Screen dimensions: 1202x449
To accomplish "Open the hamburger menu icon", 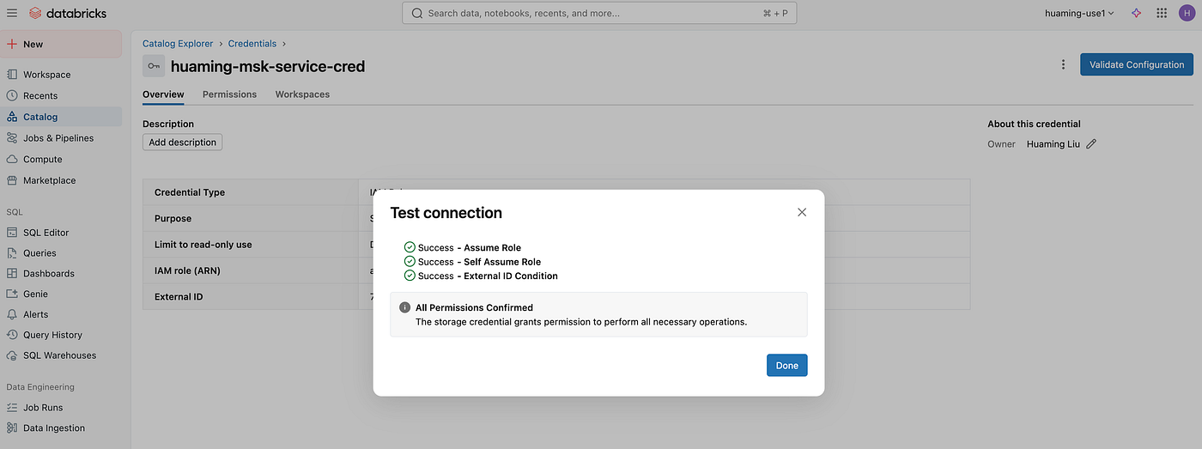I will [12, 13].
